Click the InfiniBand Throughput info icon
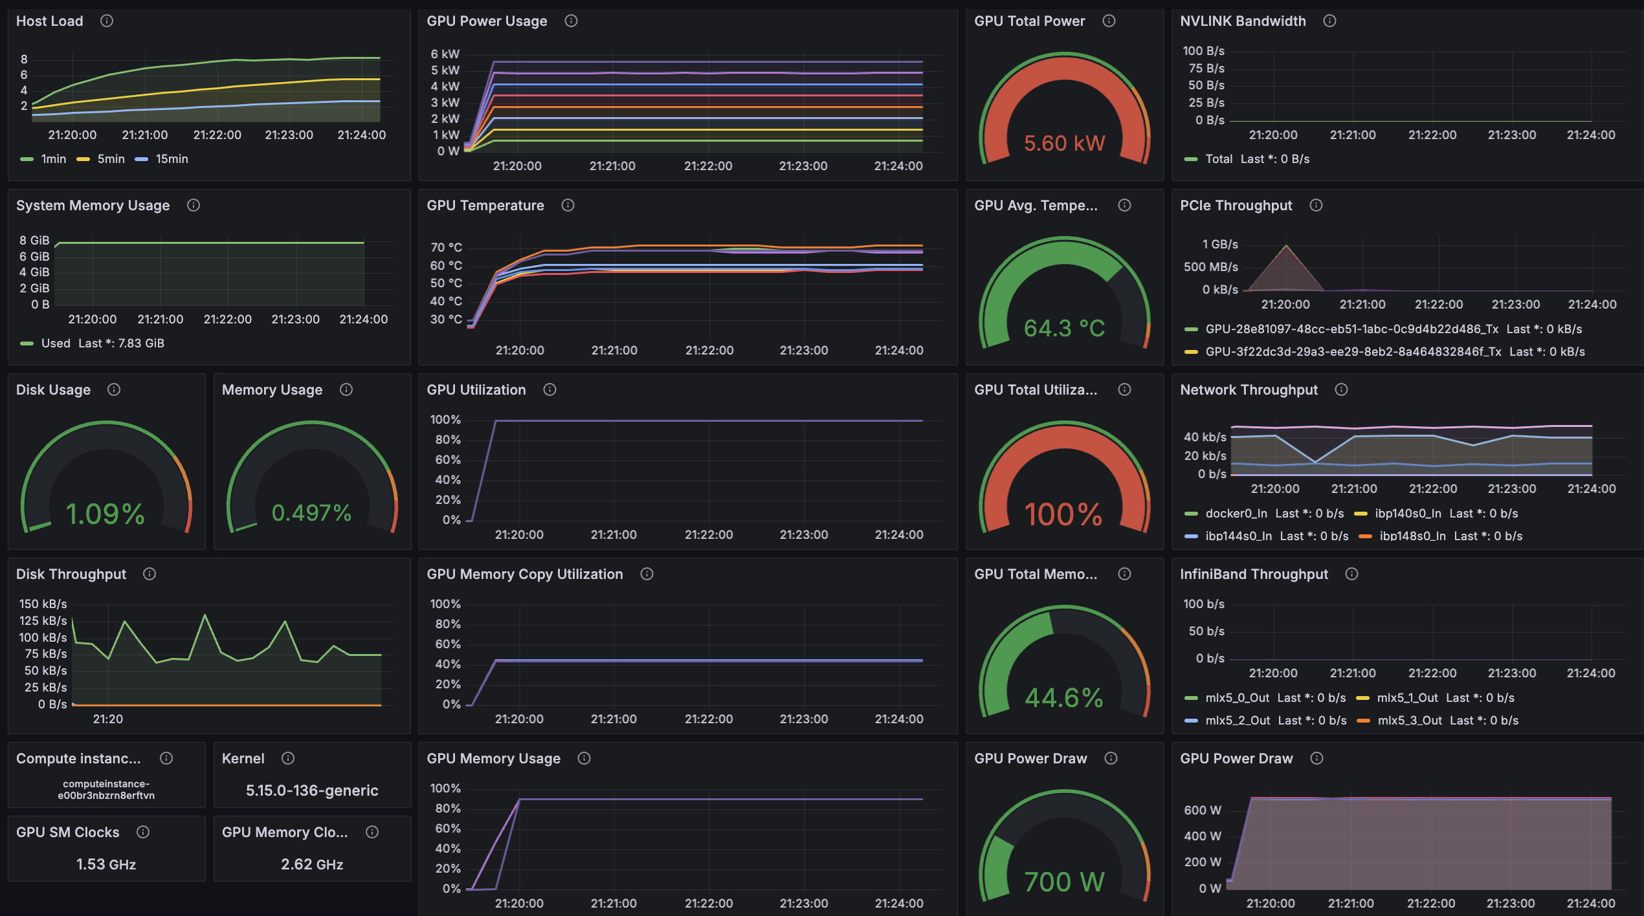Viewport: 1644px width, 916px height. tap(1351, 574)
